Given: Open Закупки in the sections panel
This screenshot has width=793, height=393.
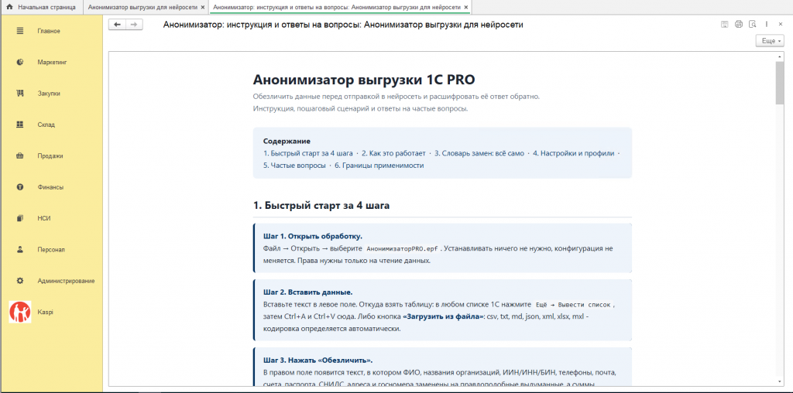Looking at the screenshot, I should pos(49,94).
